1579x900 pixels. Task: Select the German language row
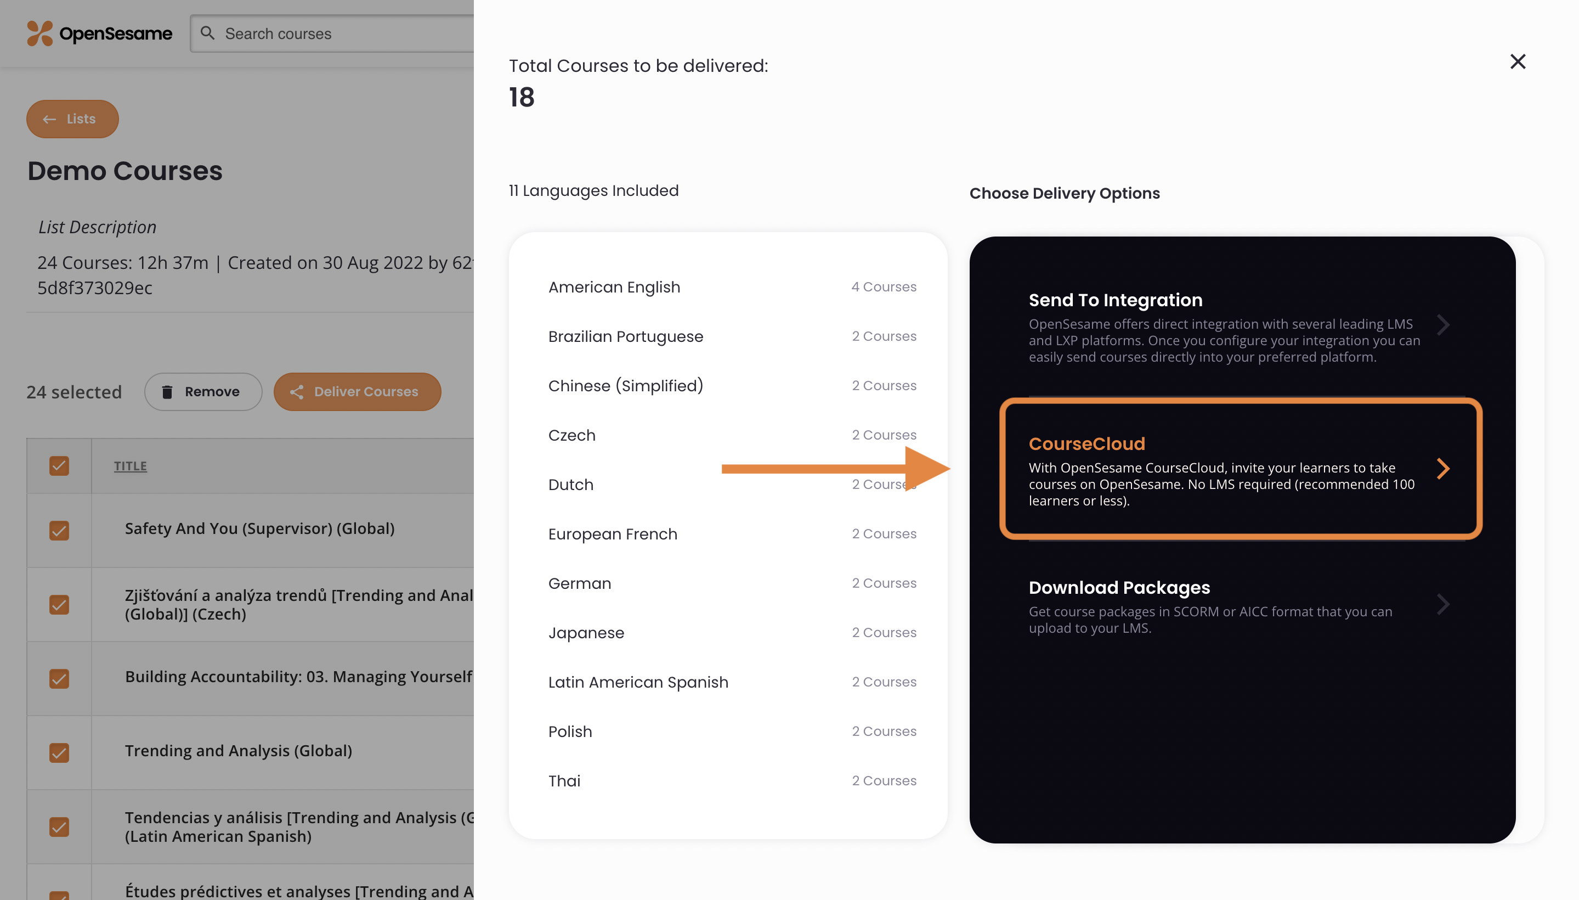732,583
